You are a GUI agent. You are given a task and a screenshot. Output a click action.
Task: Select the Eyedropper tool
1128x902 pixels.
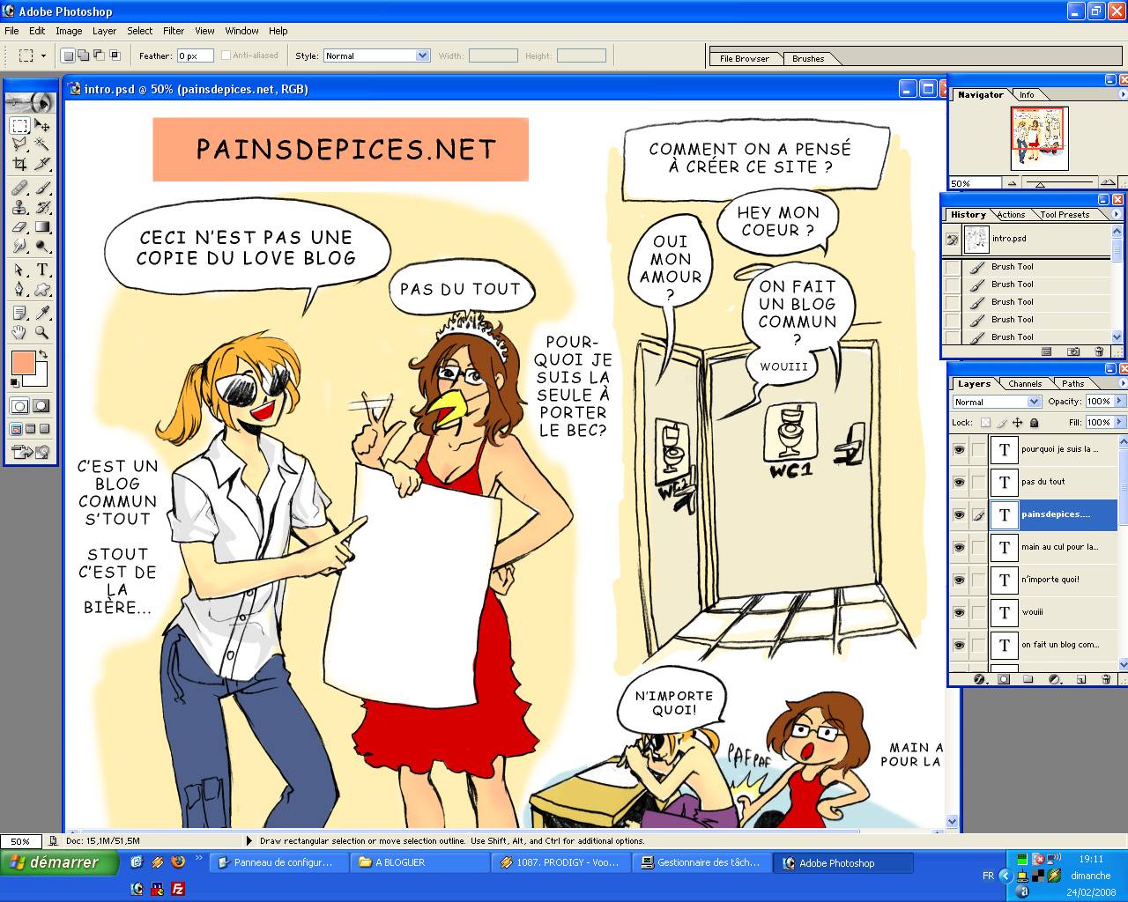point(42,313)
